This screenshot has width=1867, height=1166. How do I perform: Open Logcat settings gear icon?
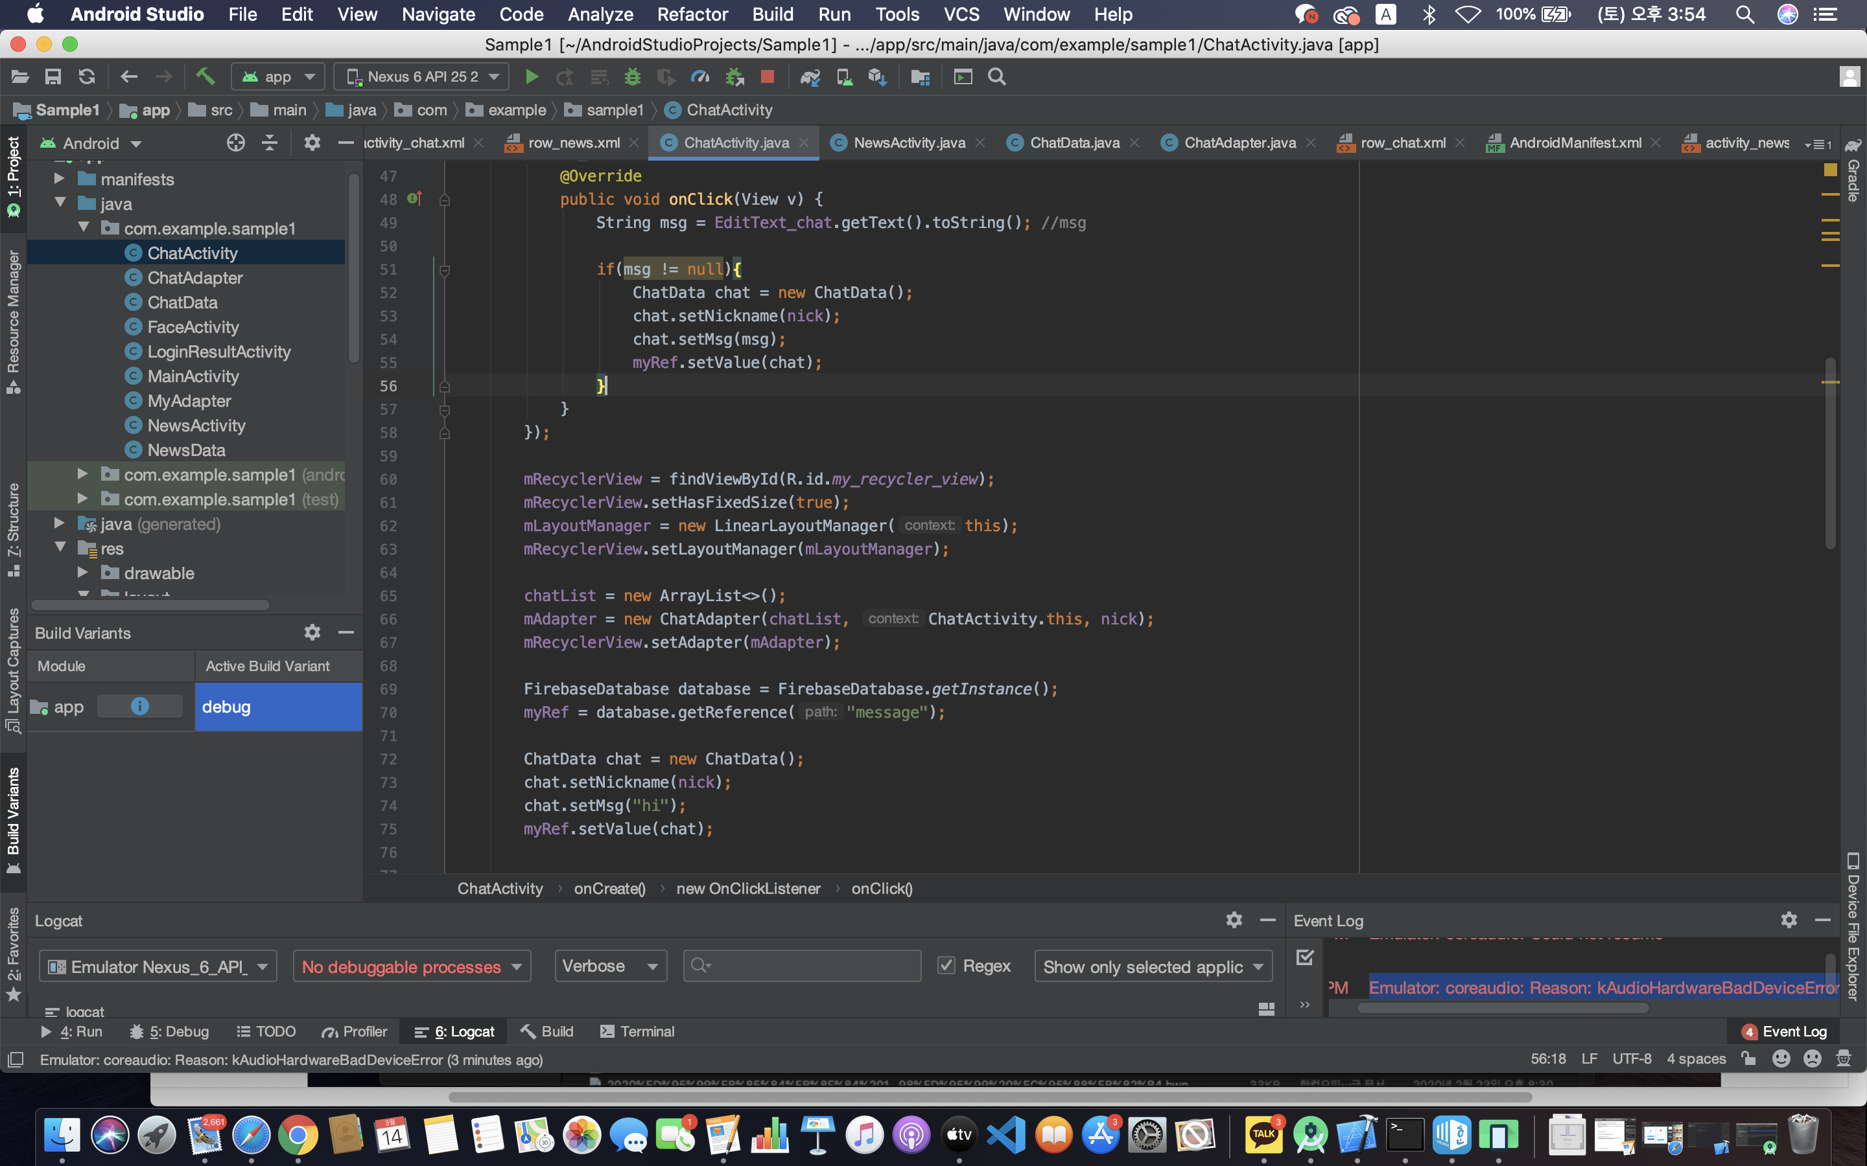point(1234,920)
